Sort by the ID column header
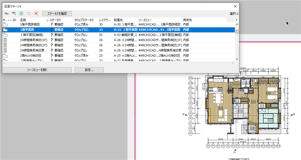 [16, 20]
